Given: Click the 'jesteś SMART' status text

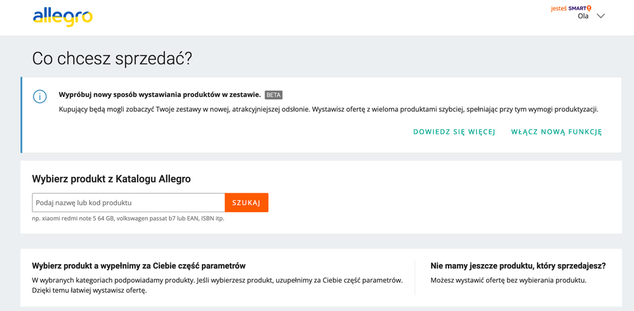Looking at the screenshot, I should [x=569, y=8].
